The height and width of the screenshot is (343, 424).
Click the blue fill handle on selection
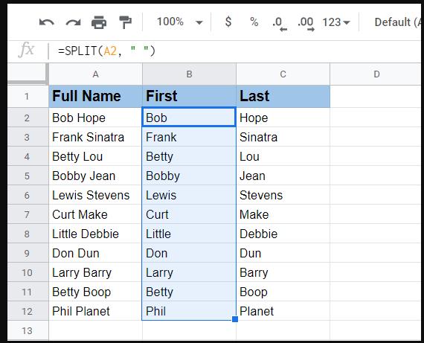[235, 319]
